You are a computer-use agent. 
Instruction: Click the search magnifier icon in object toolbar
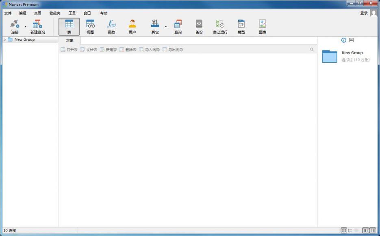[312, 50]
